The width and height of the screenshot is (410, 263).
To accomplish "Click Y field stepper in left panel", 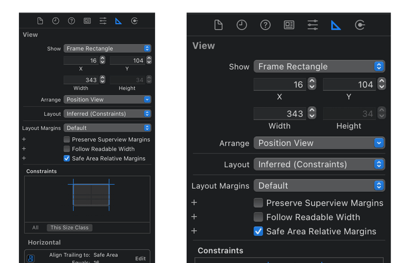I will coord(149,60).
